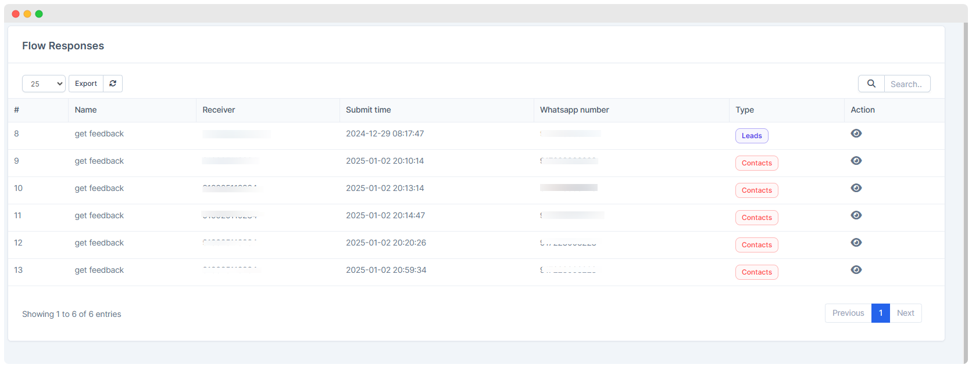Expand the 25 entries per page dropdown
This screenshot has width=972, height=368.
pyautogui.click(x=44, y=84)
